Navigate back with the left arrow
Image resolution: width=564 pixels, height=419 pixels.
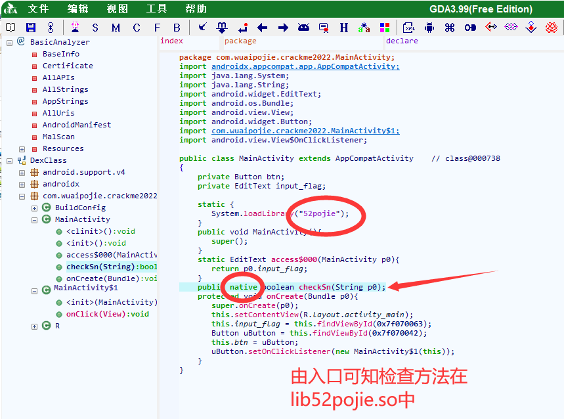point(263,28)
